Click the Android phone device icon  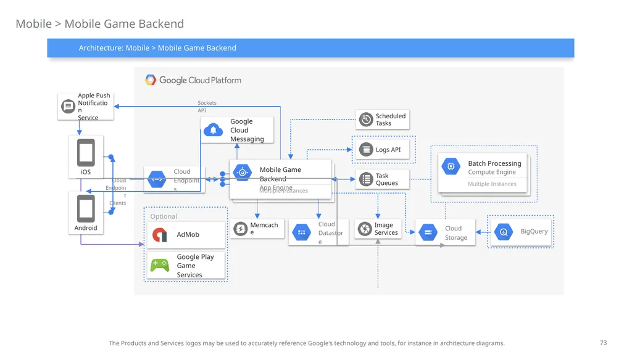86,208
